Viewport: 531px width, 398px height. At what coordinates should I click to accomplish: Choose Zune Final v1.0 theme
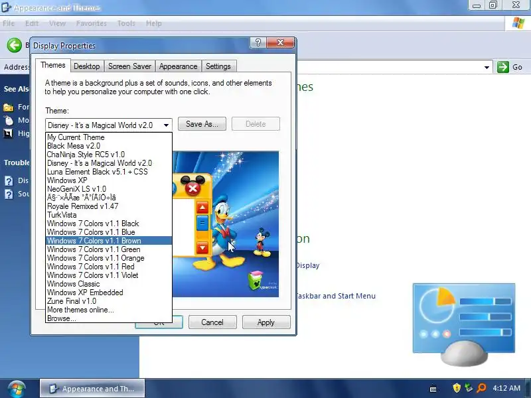pyautogui.click(x=109, y=301)
